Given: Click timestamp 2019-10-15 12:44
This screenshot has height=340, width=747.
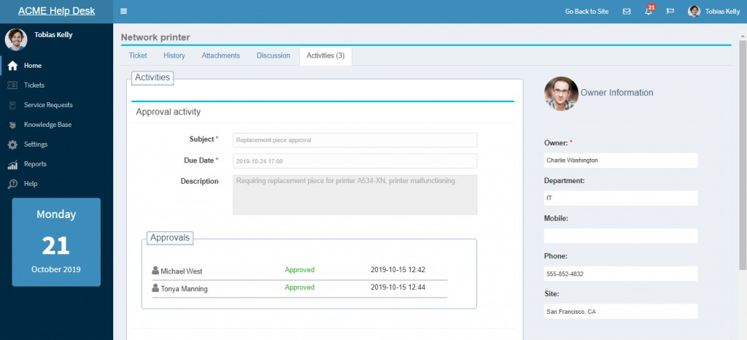Looking at the screenshot, I should pyautogui.click(x=398, y=287).
